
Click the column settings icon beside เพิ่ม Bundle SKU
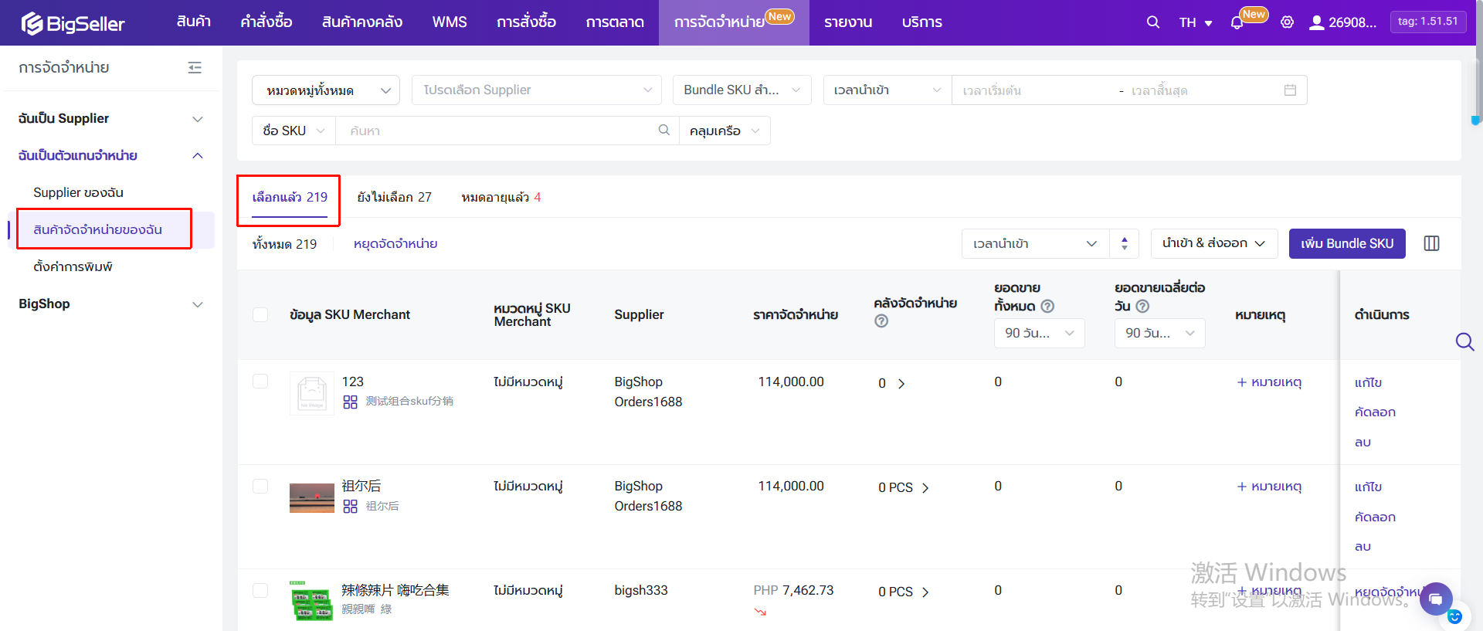(x=1431, y=243)
